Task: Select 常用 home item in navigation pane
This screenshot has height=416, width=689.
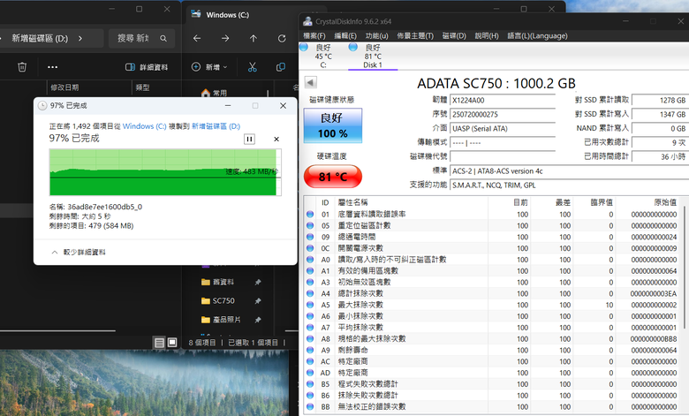Action: (x=215, y=93)
